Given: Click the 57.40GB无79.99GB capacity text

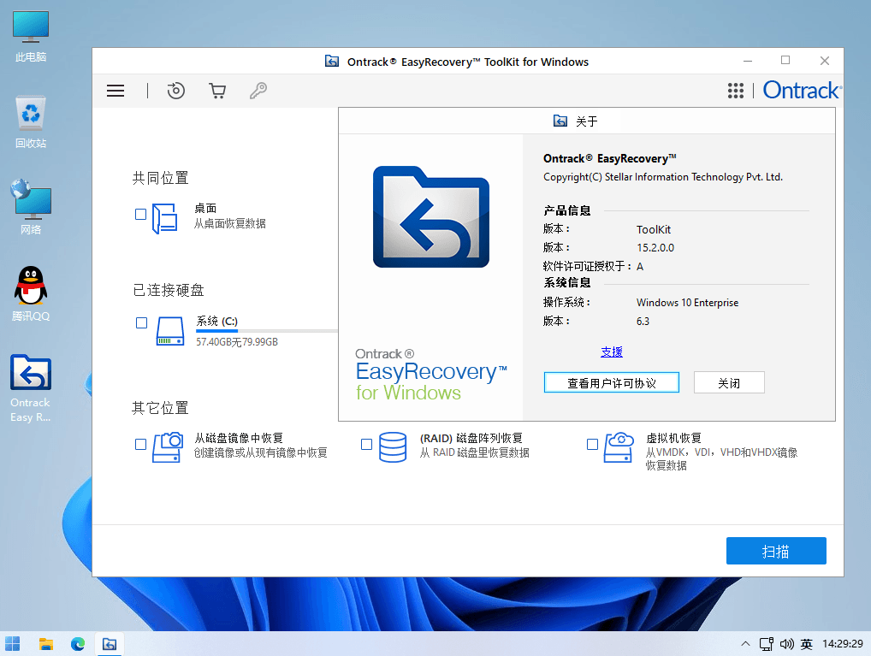Looking at the screenshot, I should (x=237, y=342).
